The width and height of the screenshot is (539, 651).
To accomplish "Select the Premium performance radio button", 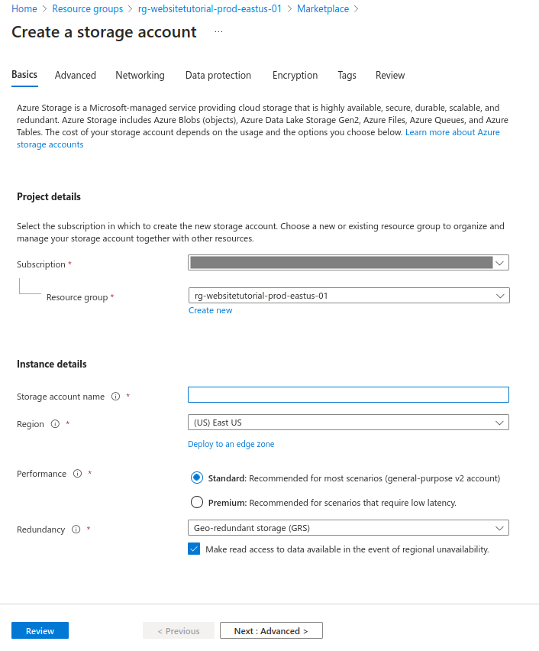I will coord(197,502).
